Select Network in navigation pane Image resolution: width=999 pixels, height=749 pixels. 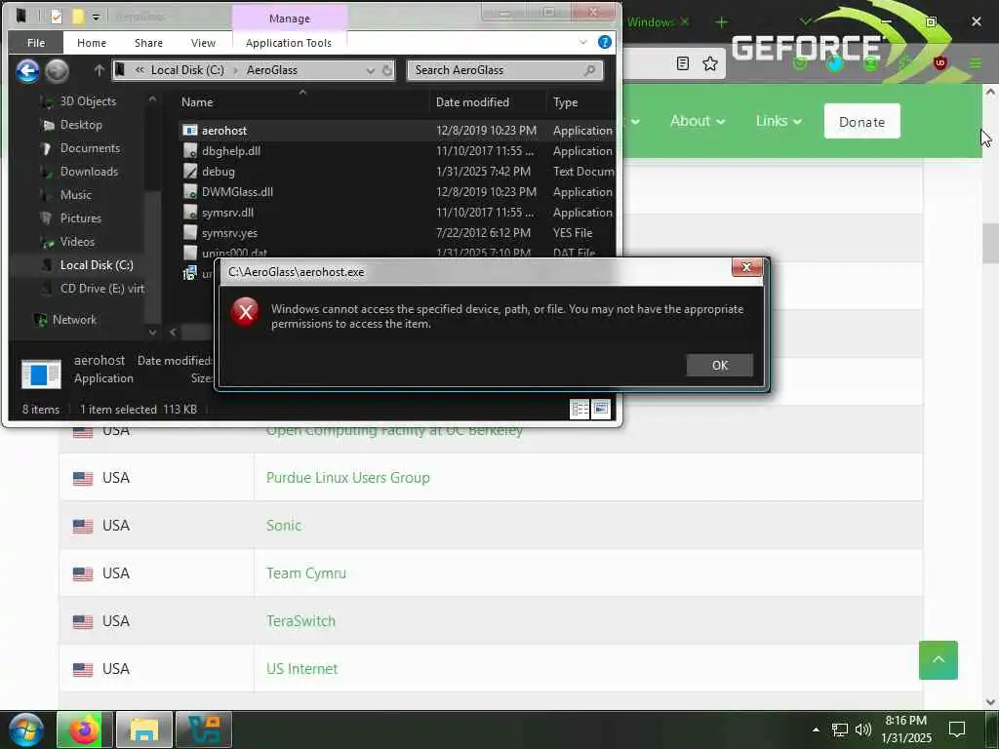click(74, 320)
